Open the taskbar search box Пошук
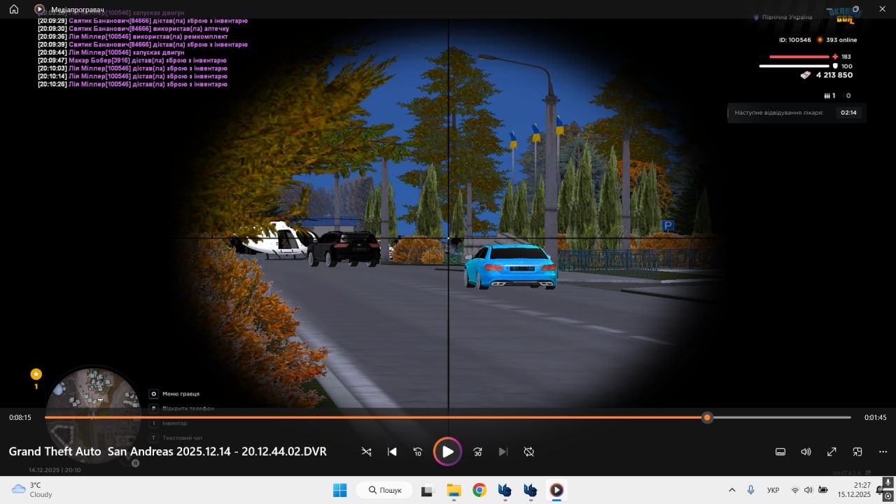 coord(384,490)
